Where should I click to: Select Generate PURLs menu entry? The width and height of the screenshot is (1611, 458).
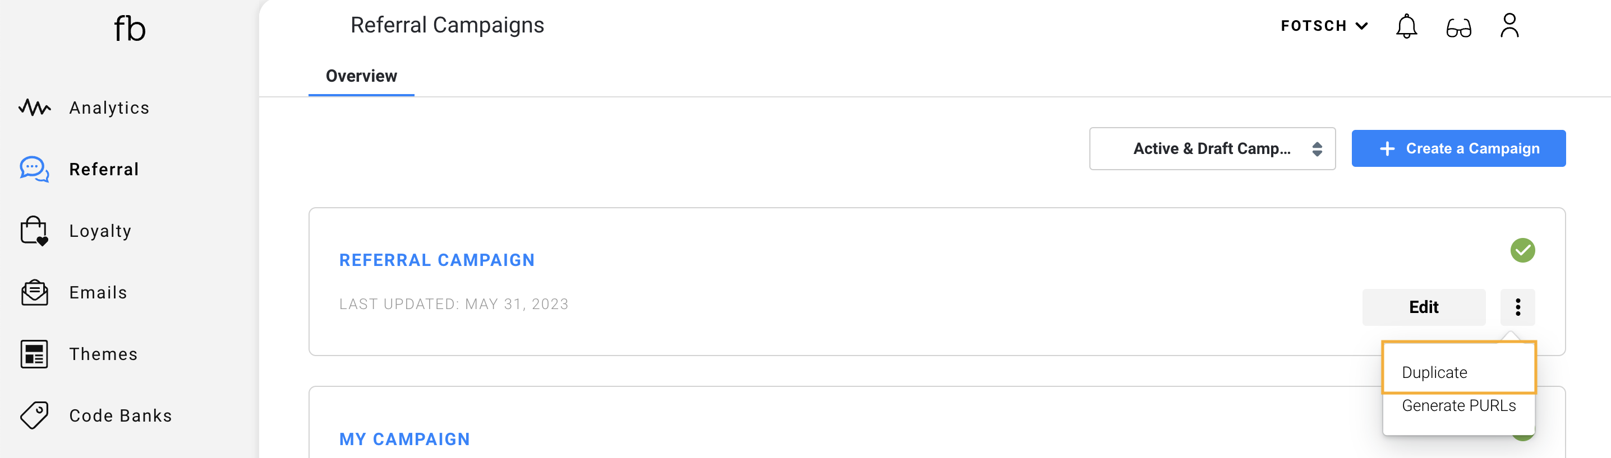click(1458, 405)
